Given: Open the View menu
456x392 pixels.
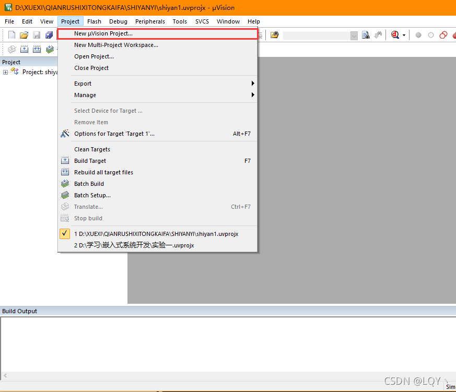Looking at the screenshot, I should coord(46,21).
